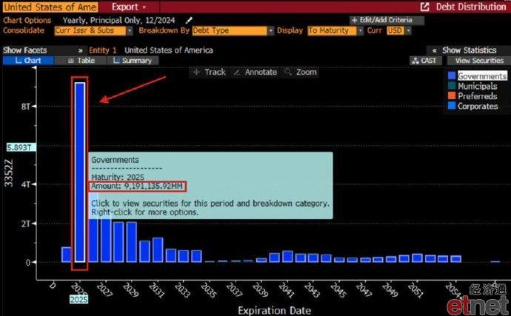Click the double chevron beside Show Statistics
Viewport: 511px width, 316px height.
pos(434,50)
